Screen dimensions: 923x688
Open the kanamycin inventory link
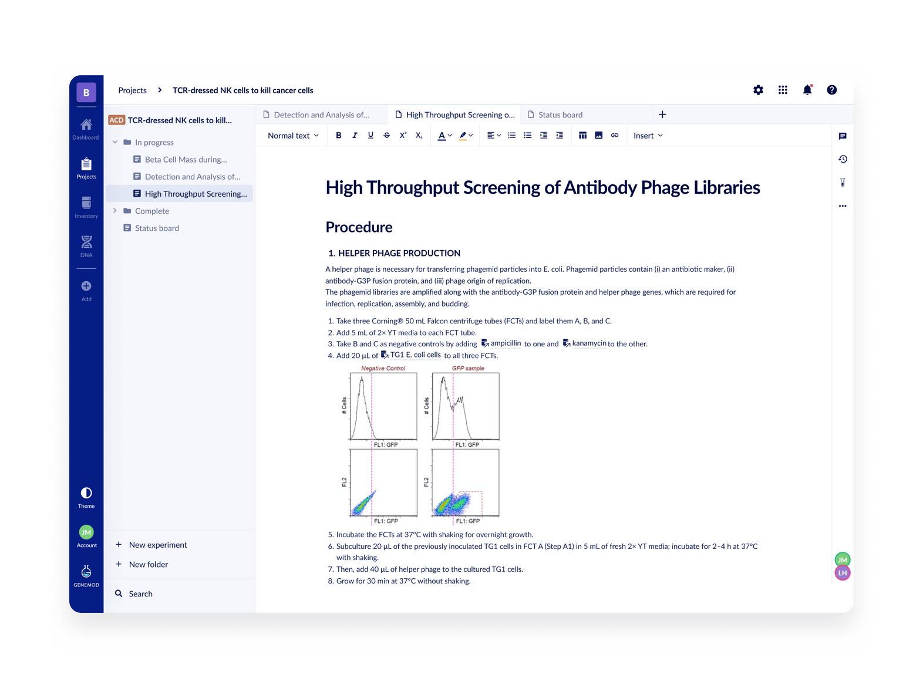point(584,343)
